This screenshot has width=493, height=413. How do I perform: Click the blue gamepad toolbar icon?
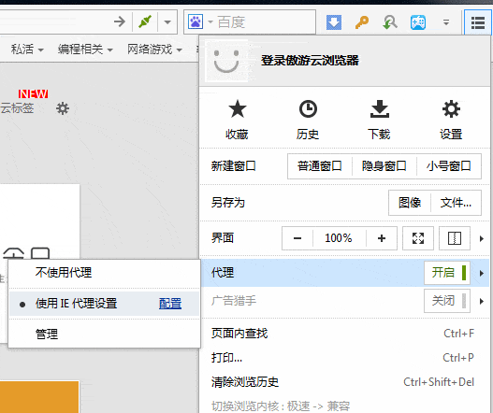tap(418, 22)
